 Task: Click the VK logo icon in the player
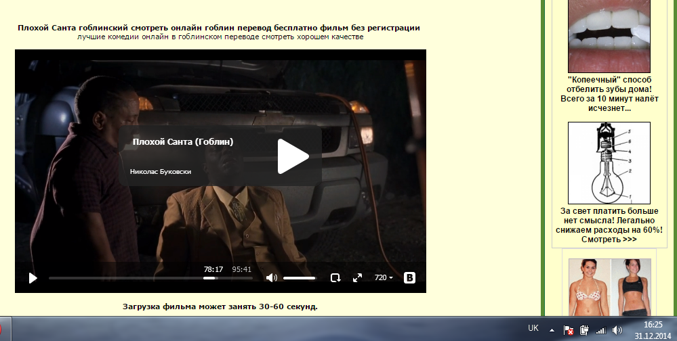409,277
